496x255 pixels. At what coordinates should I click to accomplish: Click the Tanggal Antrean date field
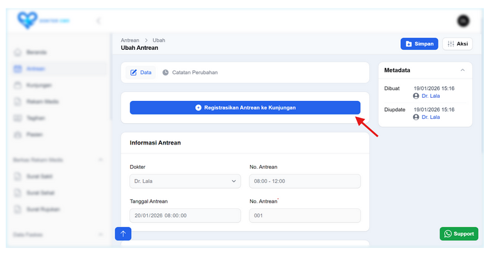point(185,215)
